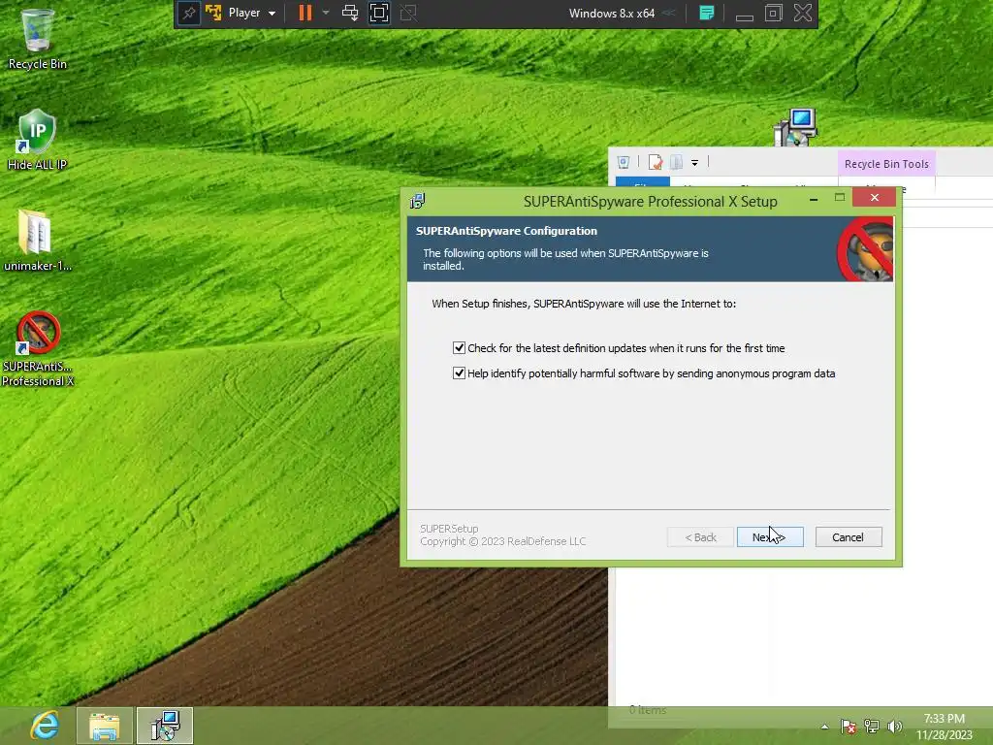Cancel the SUPERAntiSpyware setup
Image resolution: width=993 pixels, height=745 pixels.
click(848, 537)
